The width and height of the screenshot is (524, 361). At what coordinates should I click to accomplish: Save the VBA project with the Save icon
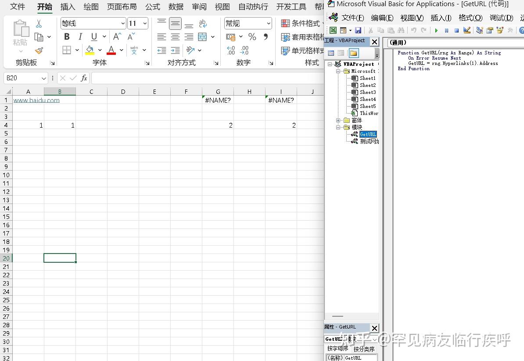coord(358,30)
